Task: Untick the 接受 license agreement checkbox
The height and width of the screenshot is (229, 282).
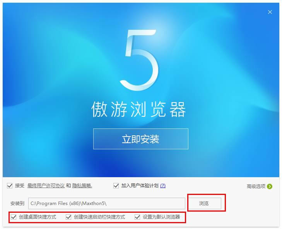Action: pyautogui.click(x=10, y=186)
